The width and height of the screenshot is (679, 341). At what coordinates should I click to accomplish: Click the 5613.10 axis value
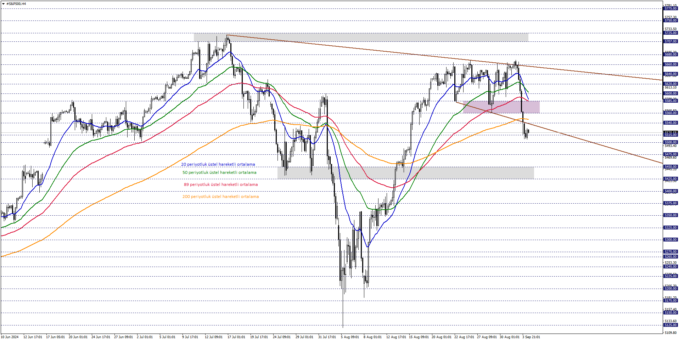[670, 87]
